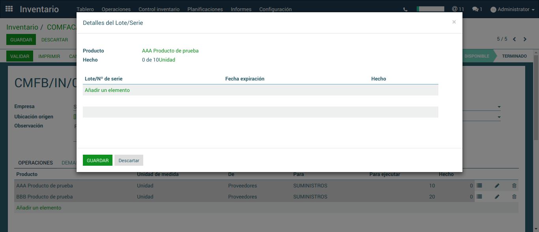Open the @ mentions notifications

point(458,9)
